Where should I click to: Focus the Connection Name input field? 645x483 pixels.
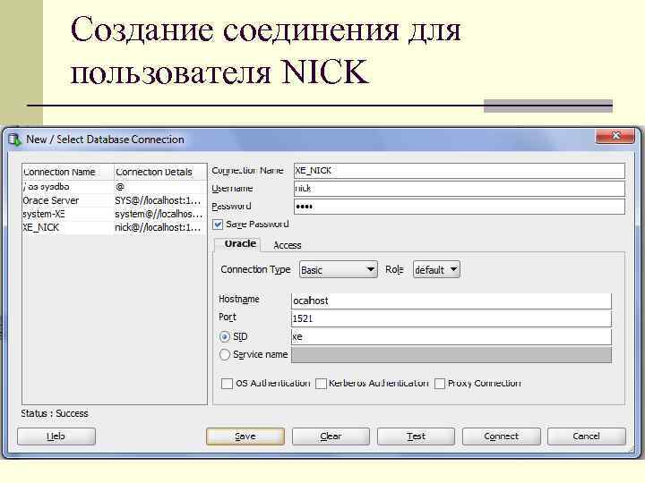pos(460,171)
